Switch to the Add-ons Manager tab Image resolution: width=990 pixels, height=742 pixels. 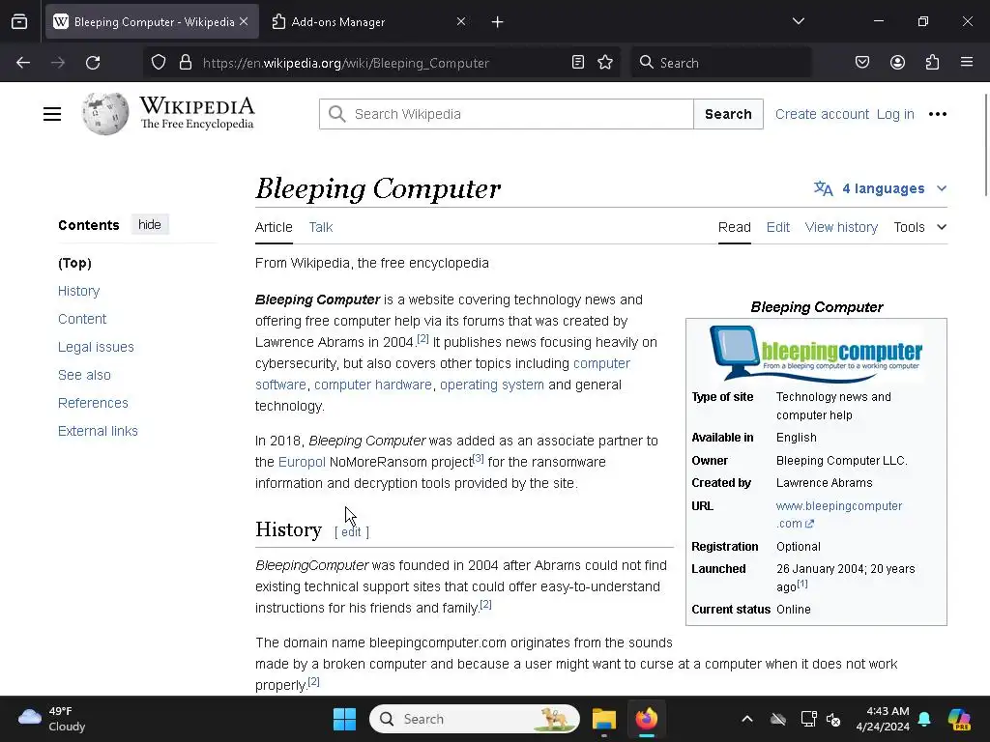click(368, 22)
